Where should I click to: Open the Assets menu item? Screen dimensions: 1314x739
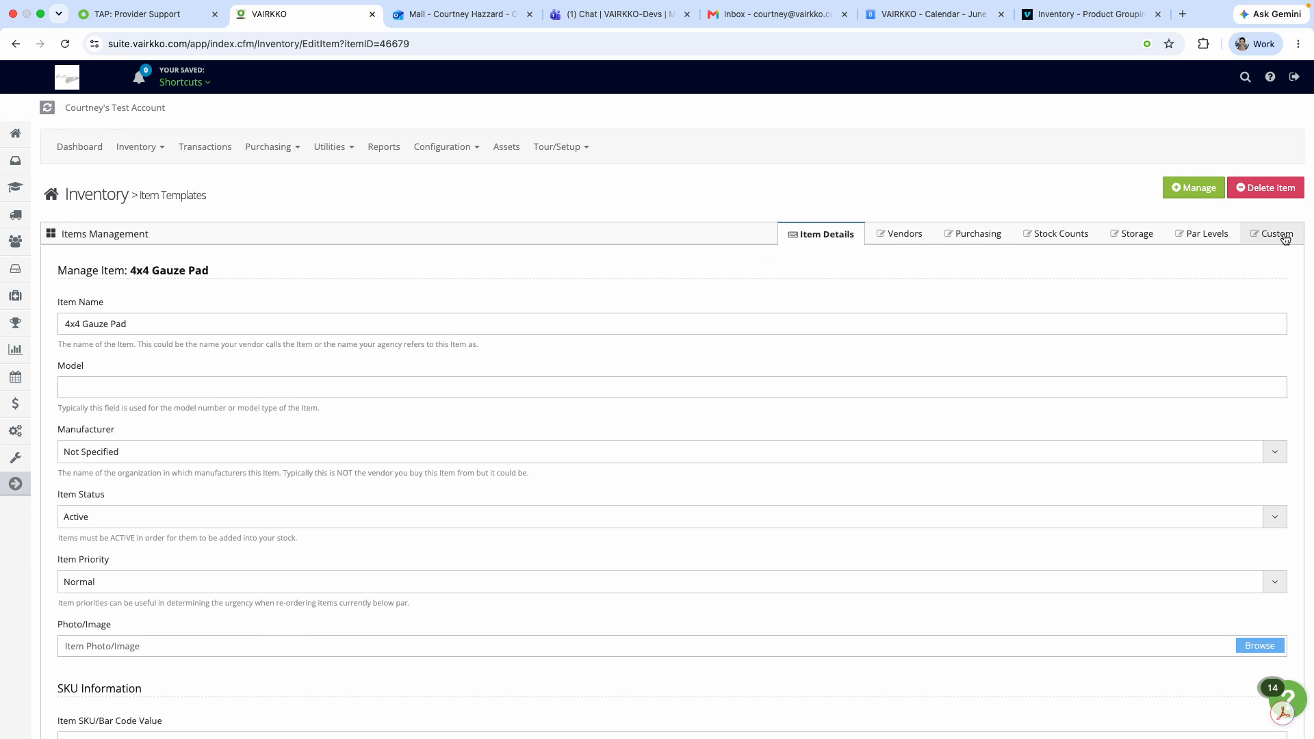(506, 147)
